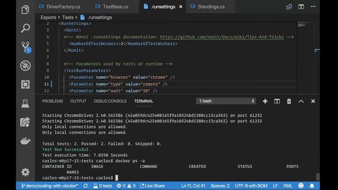Open the editor more actions menu
This screenshot has width=338, height=190.
pos(313,6)
